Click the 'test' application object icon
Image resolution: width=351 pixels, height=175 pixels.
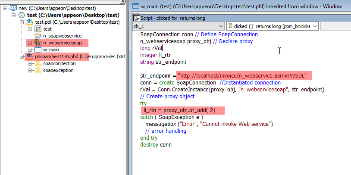pyautogui.click(x=38, y=29)
